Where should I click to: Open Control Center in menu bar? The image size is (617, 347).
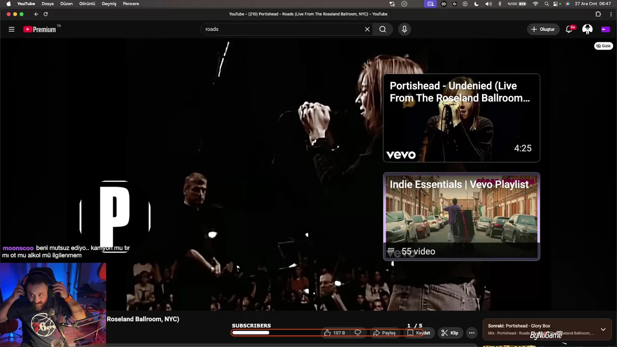556,4
